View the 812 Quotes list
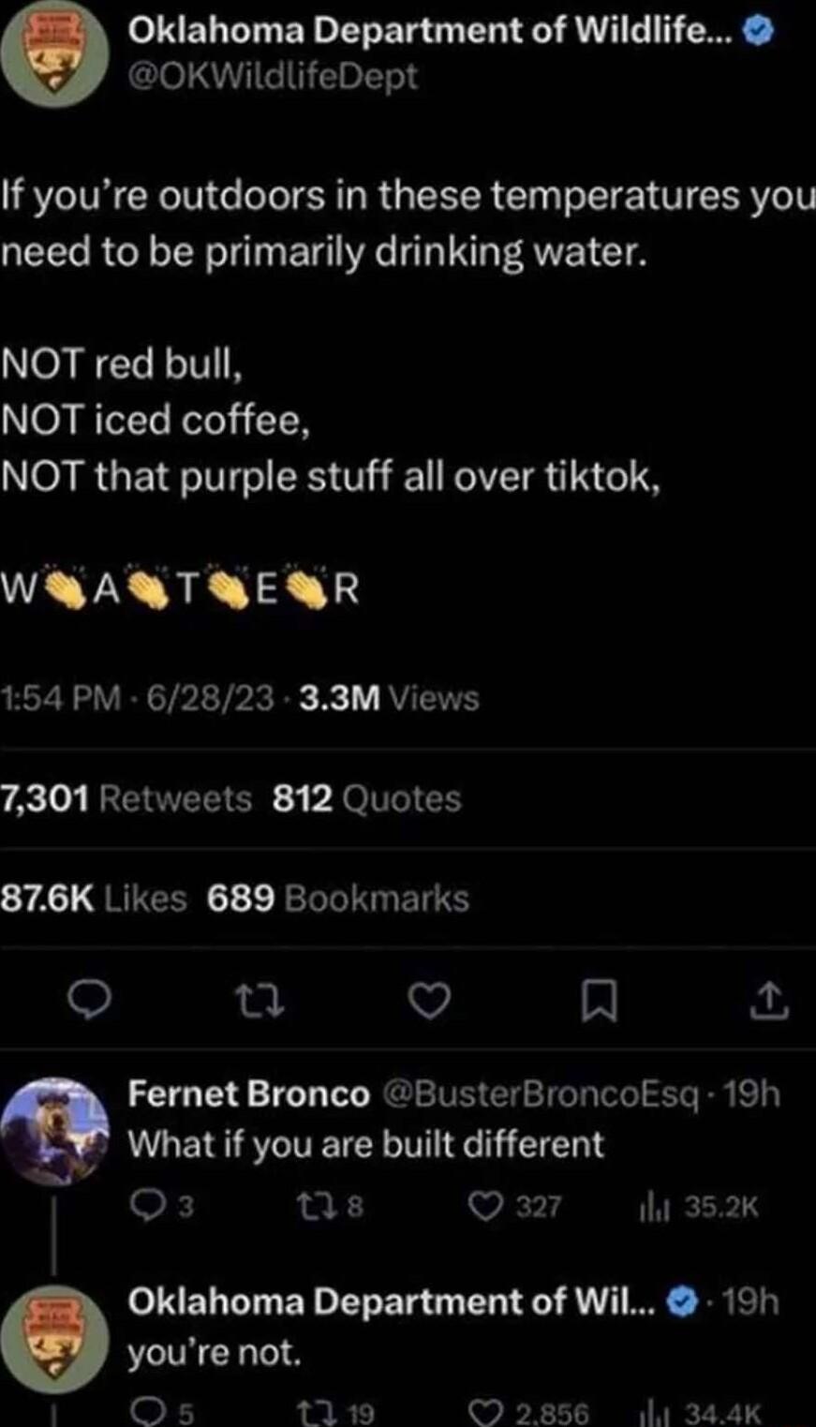The image size is (816, 1427). [x=366, y=799]
